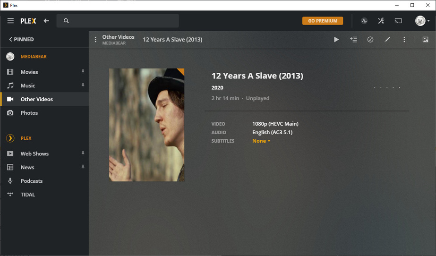Open the Activity pulse icon
This screenshot has height=256, width=436.
pos(364,21)
